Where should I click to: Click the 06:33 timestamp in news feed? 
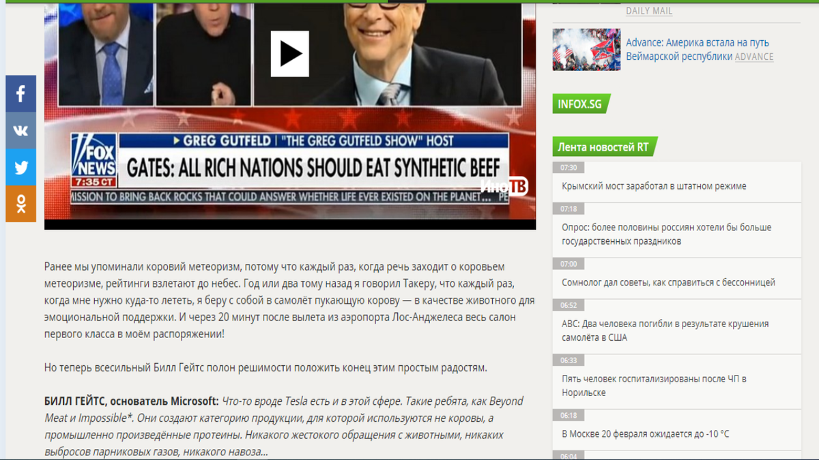569,361
